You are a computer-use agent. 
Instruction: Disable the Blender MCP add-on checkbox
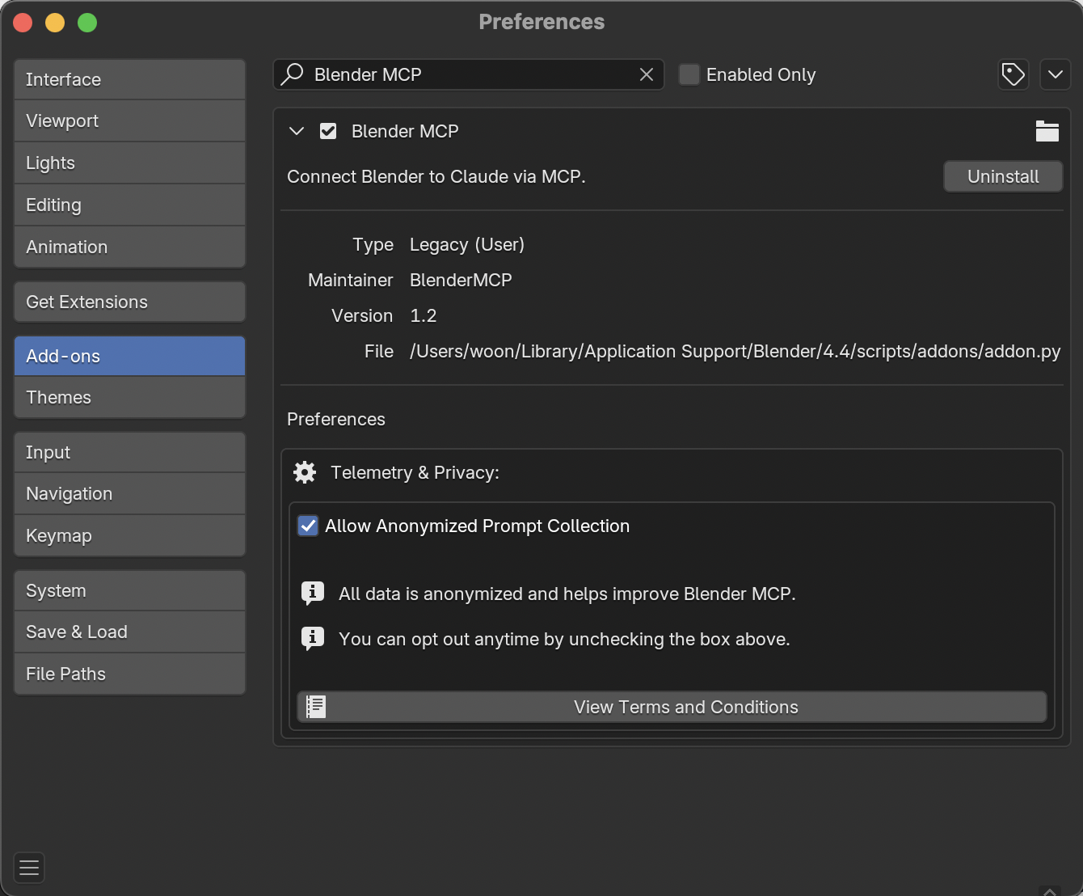pos(328,131)
